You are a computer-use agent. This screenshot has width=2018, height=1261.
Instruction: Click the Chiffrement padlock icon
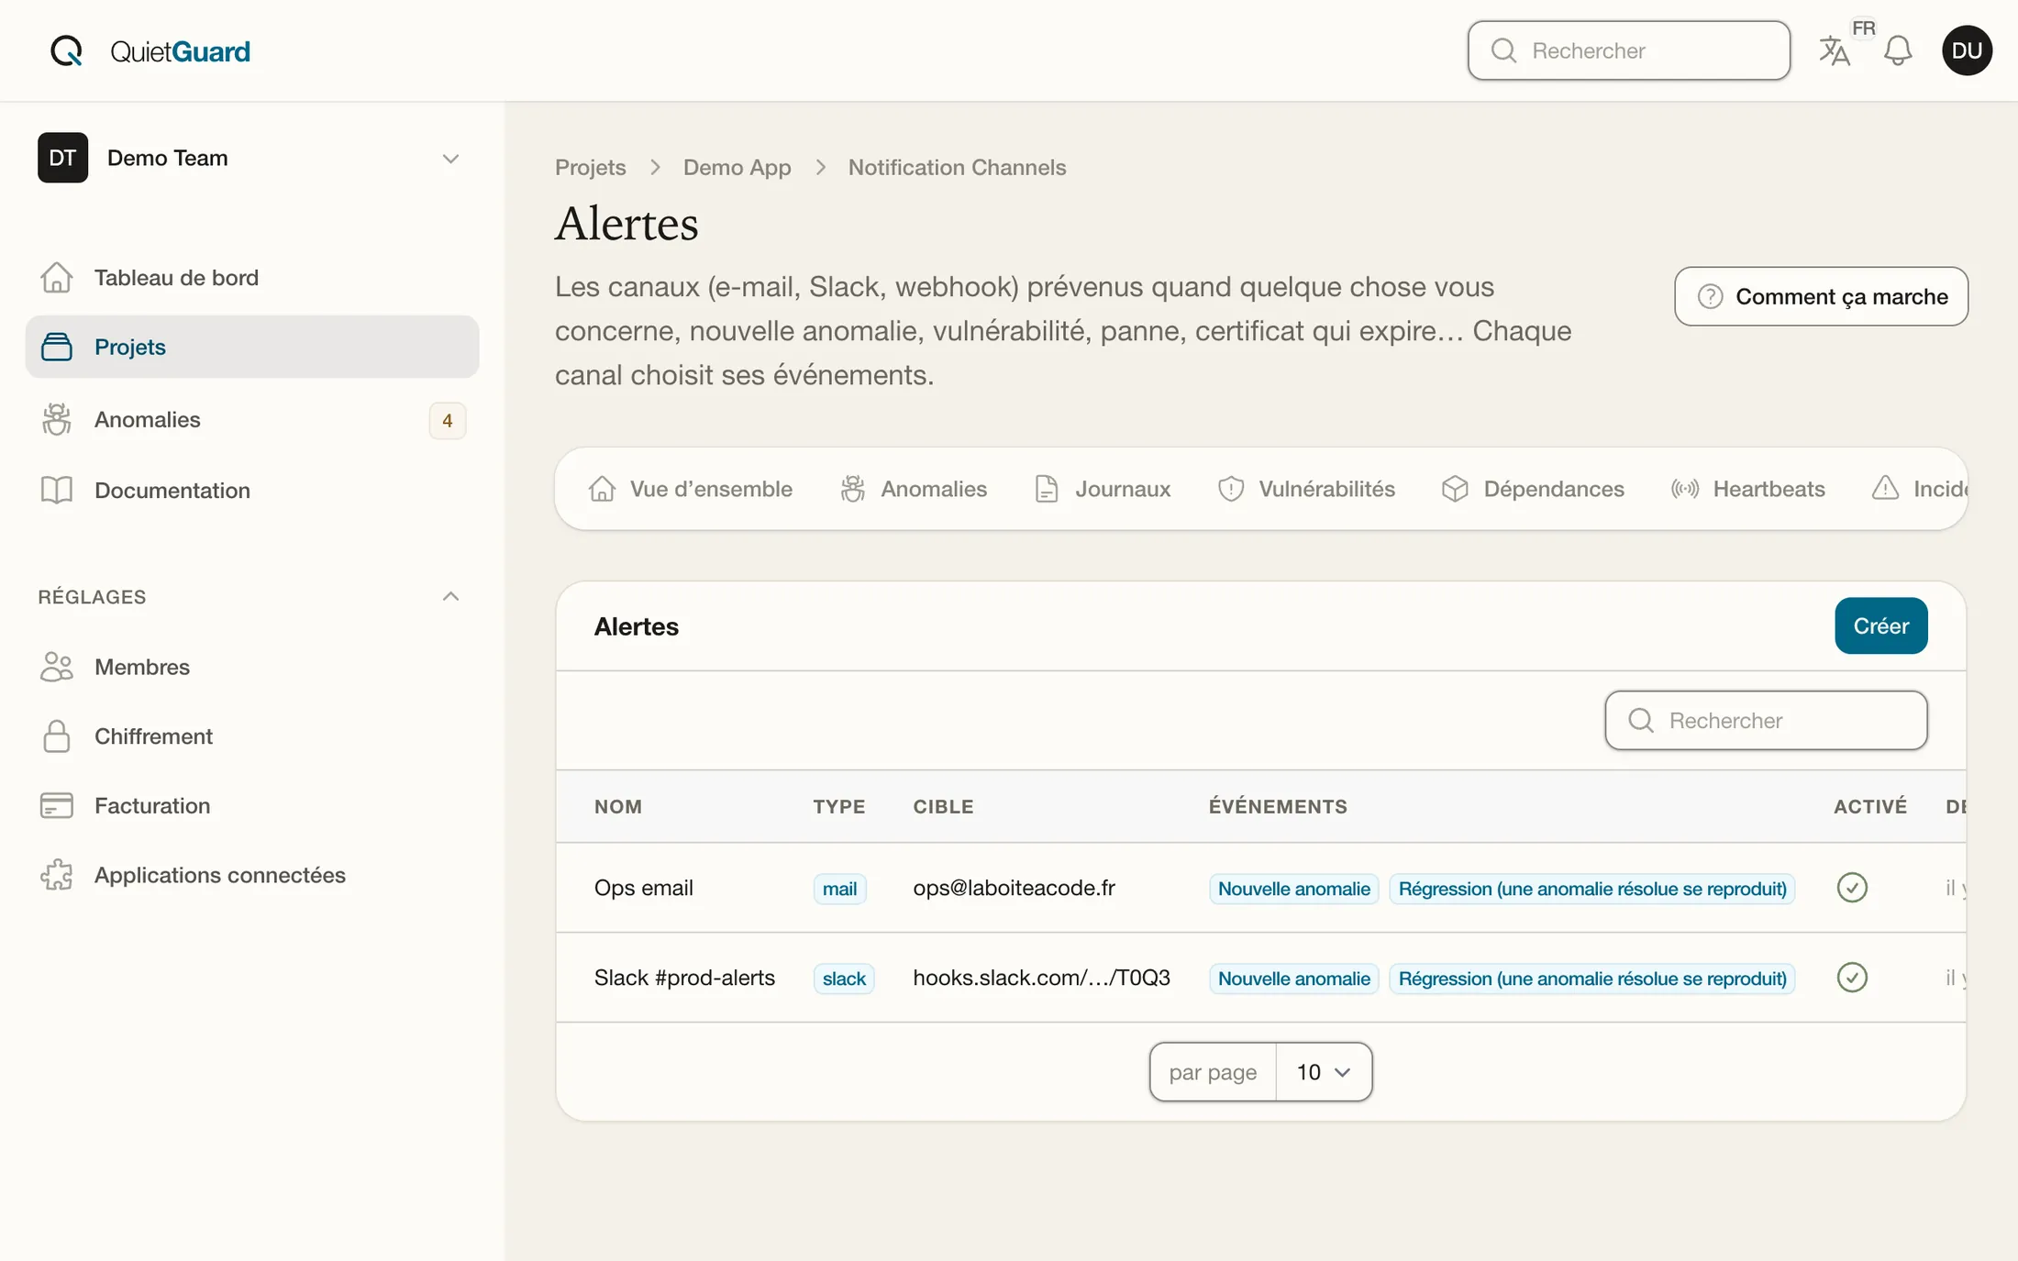(x=57, y=736)
